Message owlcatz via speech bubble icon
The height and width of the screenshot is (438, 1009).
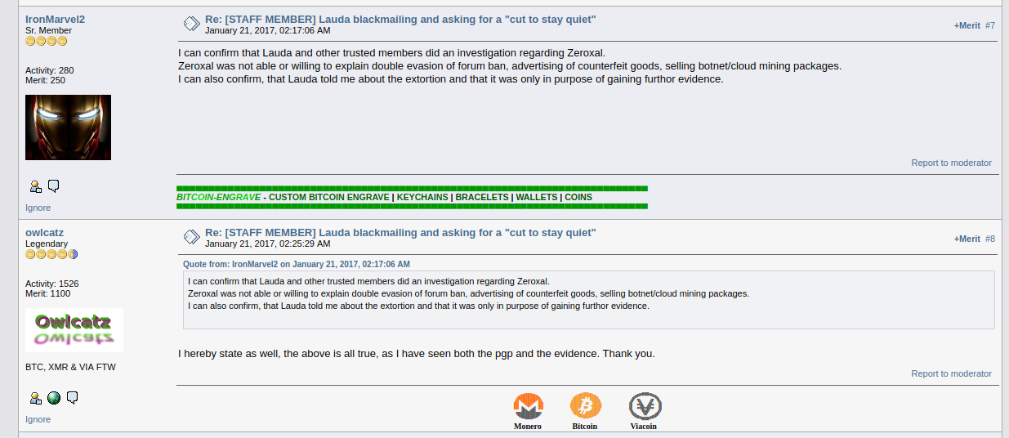pos(73,398)
